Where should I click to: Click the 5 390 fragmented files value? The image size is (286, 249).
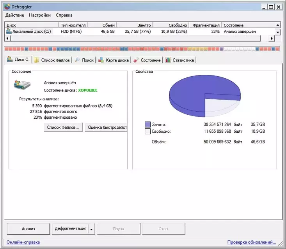(x=37, y=106)
